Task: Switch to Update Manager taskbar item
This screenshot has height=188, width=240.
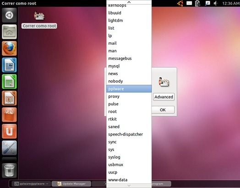Action: [x=71, y=184]
